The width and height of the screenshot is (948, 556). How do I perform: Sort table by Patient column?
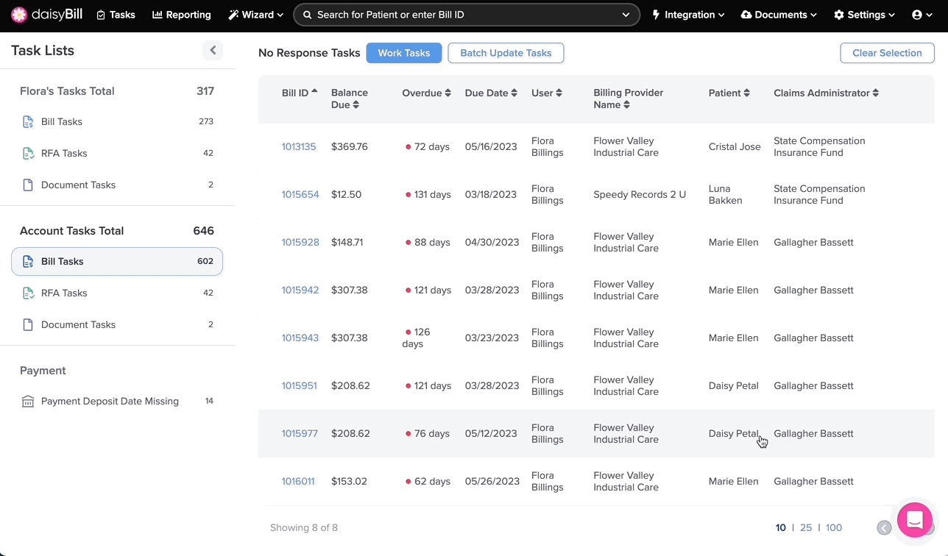pyautogui.click(x=729, y=93)
